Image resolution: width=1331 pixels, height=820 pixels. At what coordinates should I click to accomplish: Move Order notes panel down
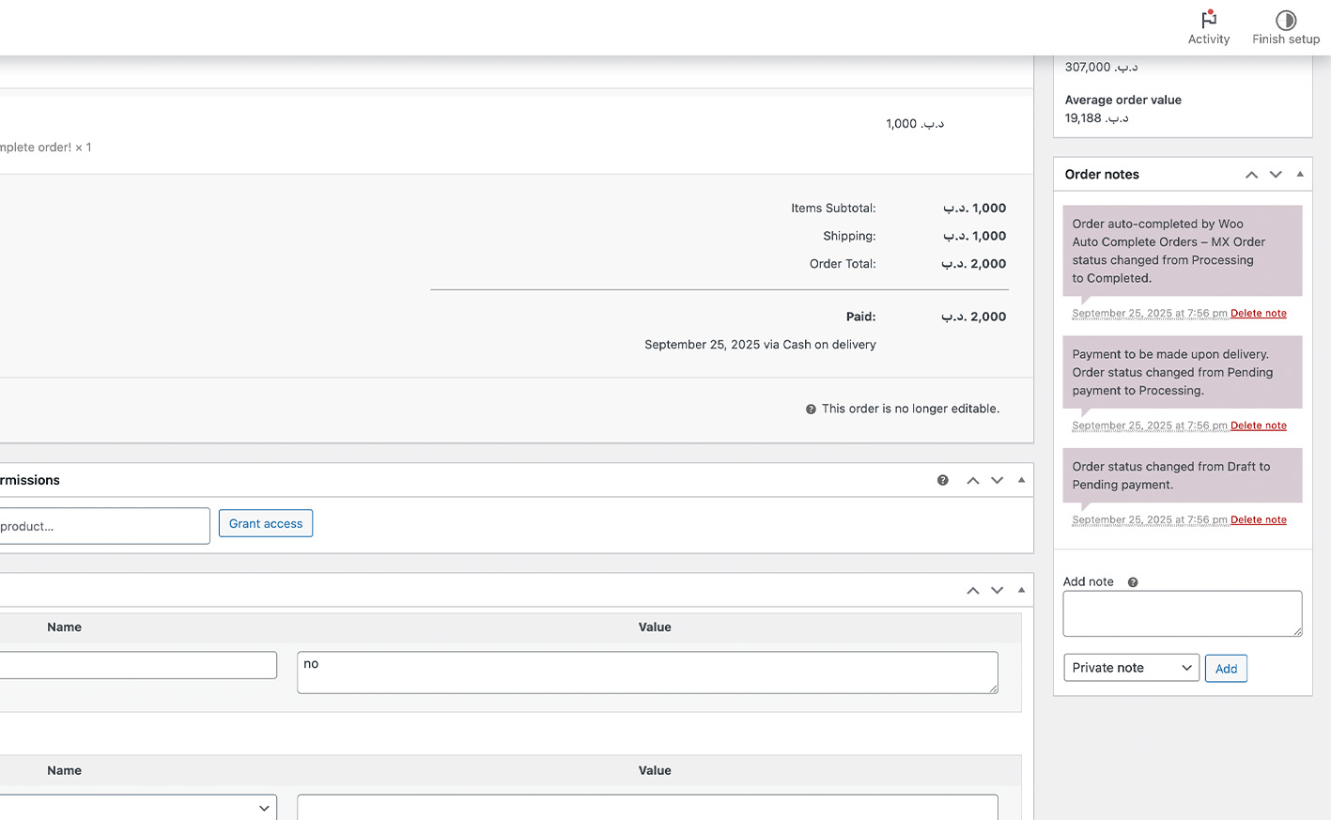pyautogui.click(x=1276, y=175)
